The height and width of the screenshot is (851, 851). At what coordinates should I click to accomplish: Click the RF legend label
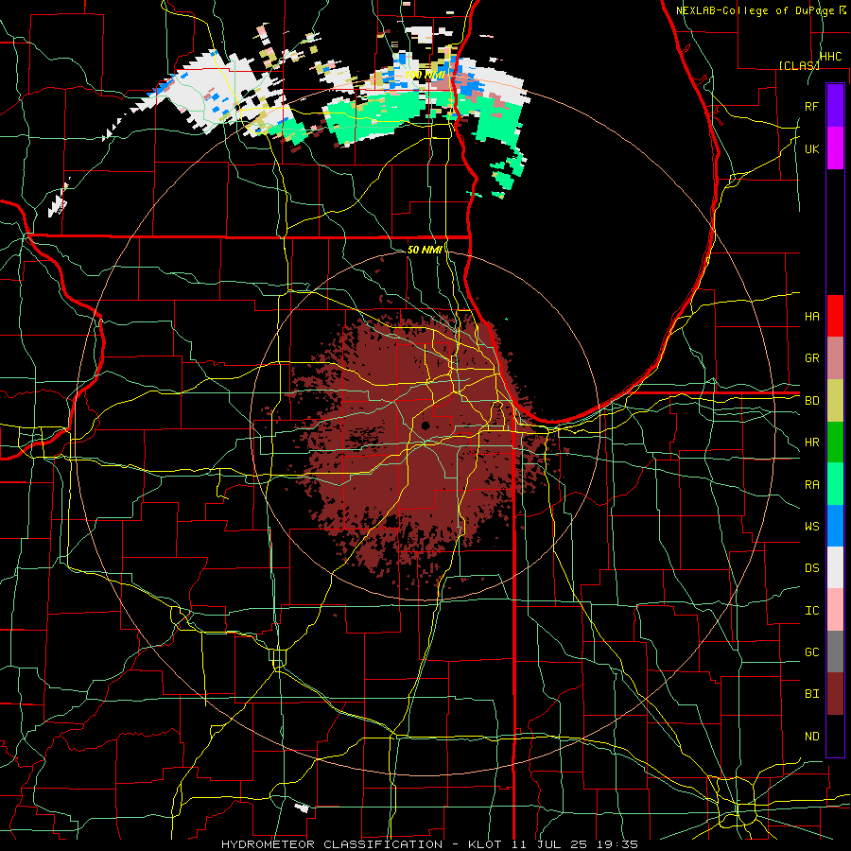(x=811, y=106)
